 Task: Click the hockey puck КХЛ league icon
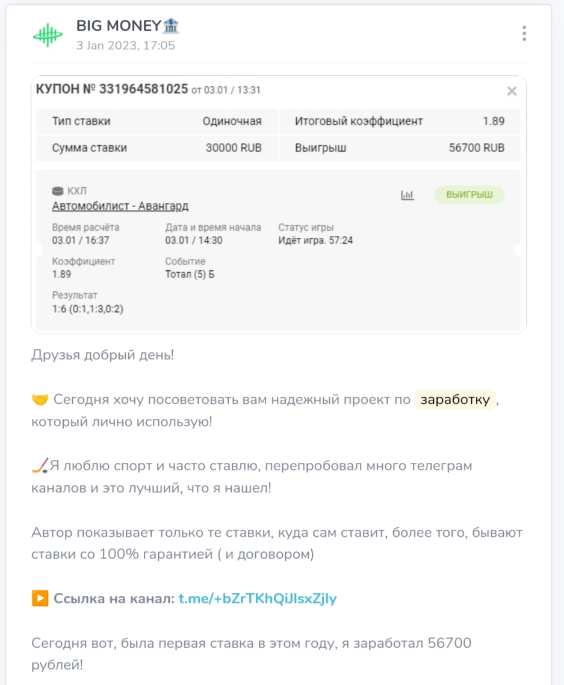(58, 191)
